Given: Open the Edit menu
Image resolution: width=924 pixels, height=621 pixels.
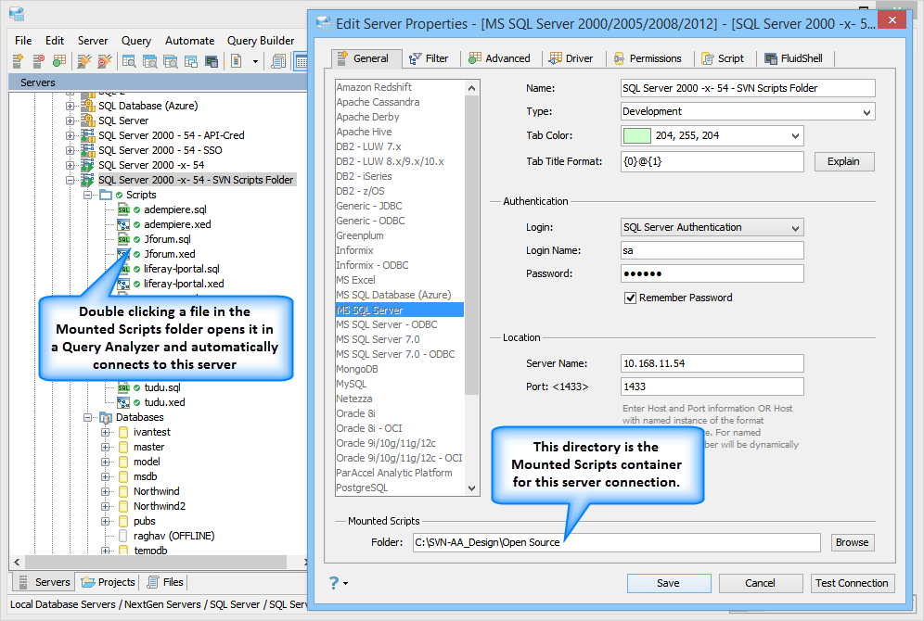Looking at the screenshot, I should [54, 41].
